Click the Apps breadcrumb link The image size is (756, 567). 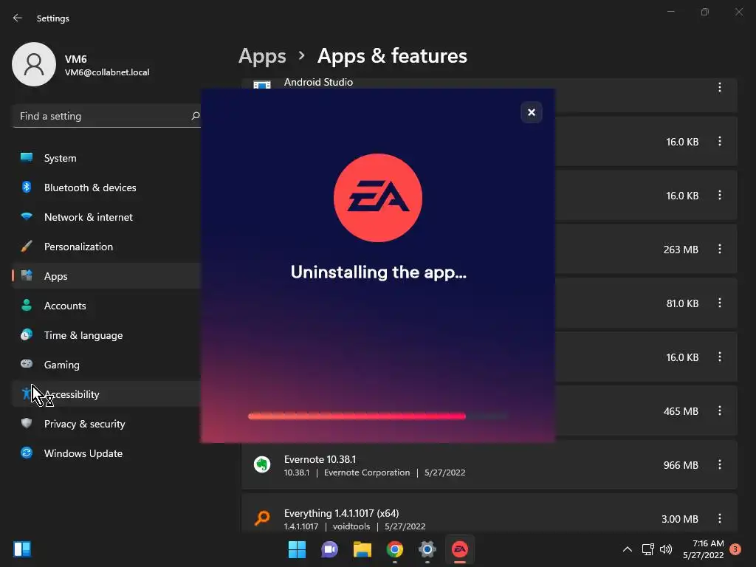click(x=262, y=56)
